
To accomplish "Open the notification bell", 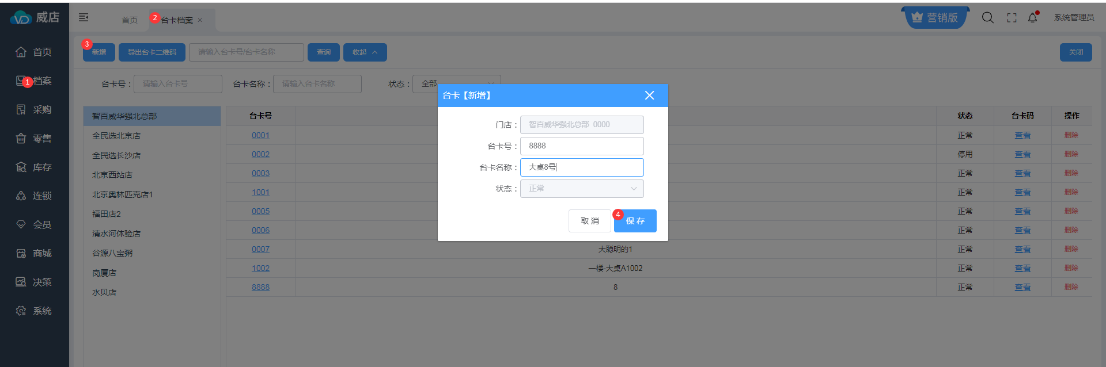I will coord(1032,18).
